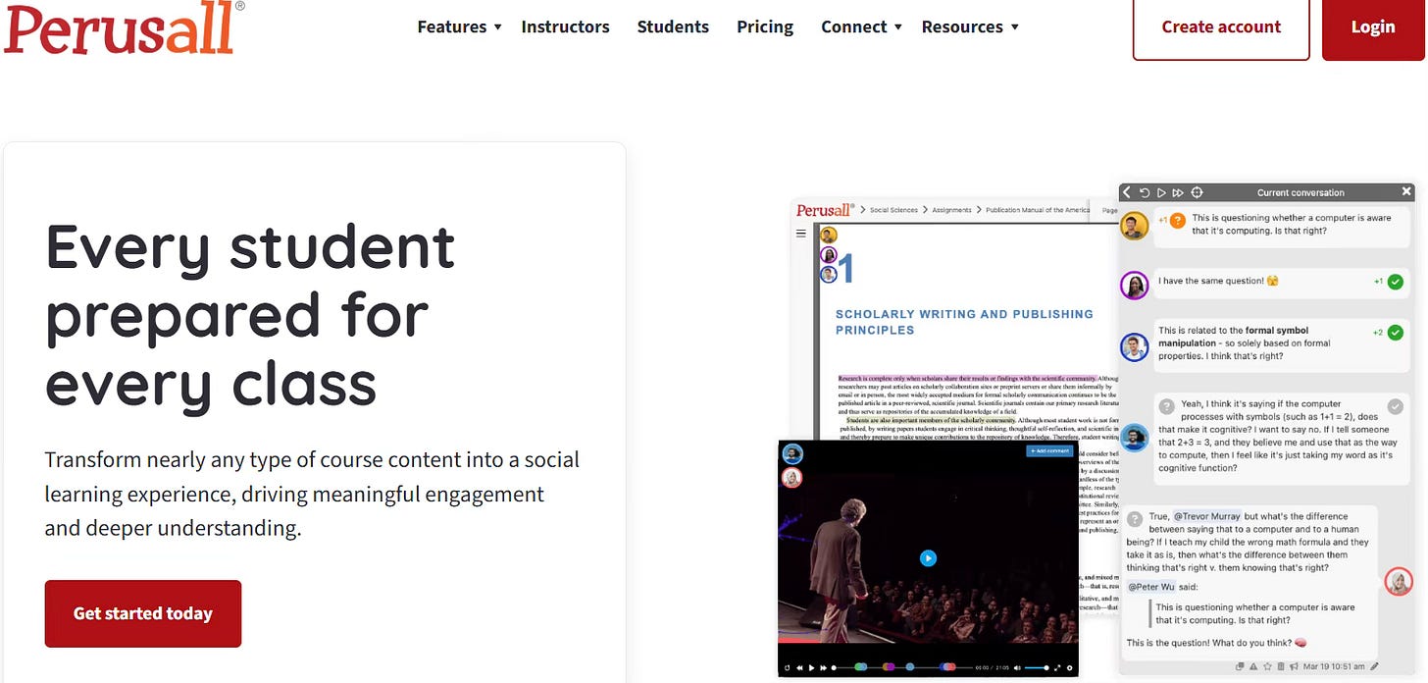Click the trash icon below the last comment

point(1281,666)
